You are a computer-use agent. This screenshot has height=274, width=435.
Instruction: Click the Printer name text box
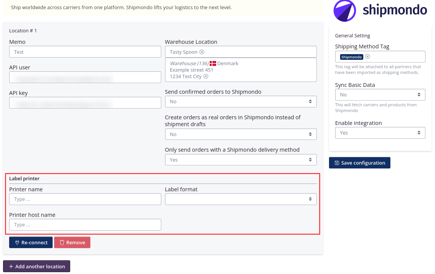(85, 199)
